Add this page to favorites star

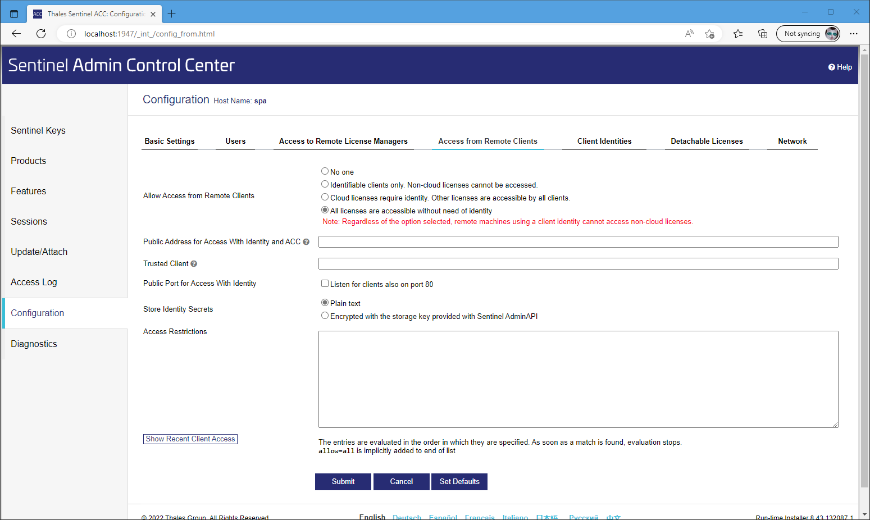709,34
